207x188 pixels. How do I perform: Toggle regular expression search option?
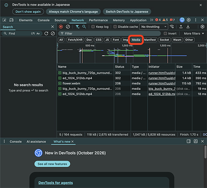pos(33,33)
